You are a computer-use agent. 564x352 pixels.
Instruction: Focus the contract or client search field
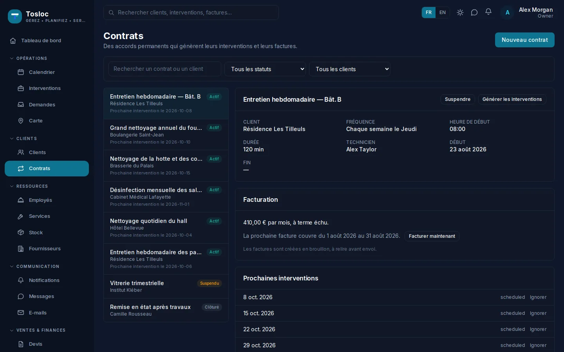click(165, 69)
